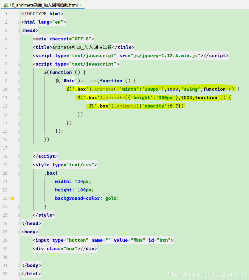Click closing body fold marker on line 31
This screenshot has height=280, width=249.
pos(20,265)
